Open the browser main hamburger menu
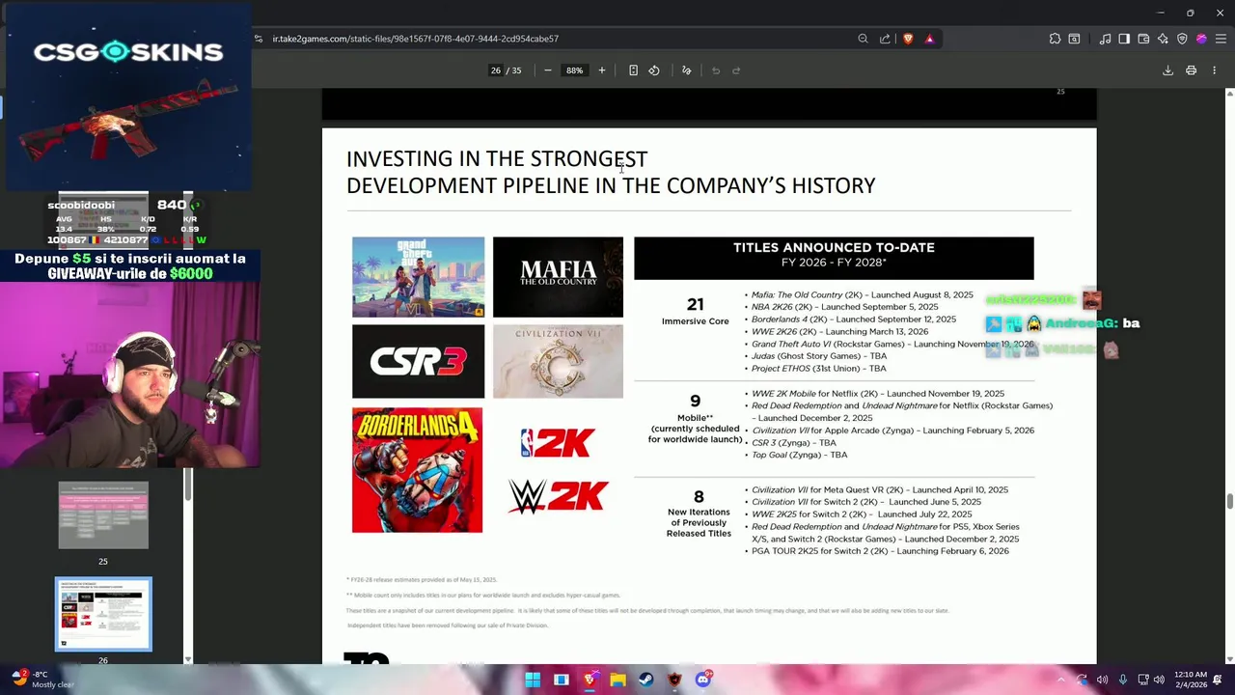 [1220, 39]
